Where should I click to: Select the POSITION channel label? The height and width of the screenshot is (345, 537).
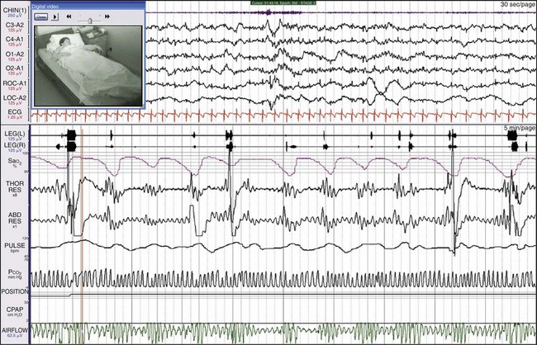(x=16, y=291)
